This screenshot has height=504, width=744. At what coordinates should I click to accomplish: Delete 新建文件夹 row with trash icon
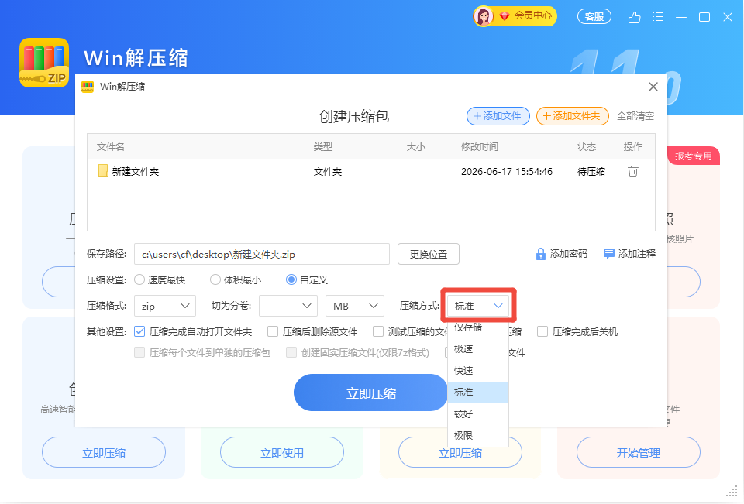(633, 171)
